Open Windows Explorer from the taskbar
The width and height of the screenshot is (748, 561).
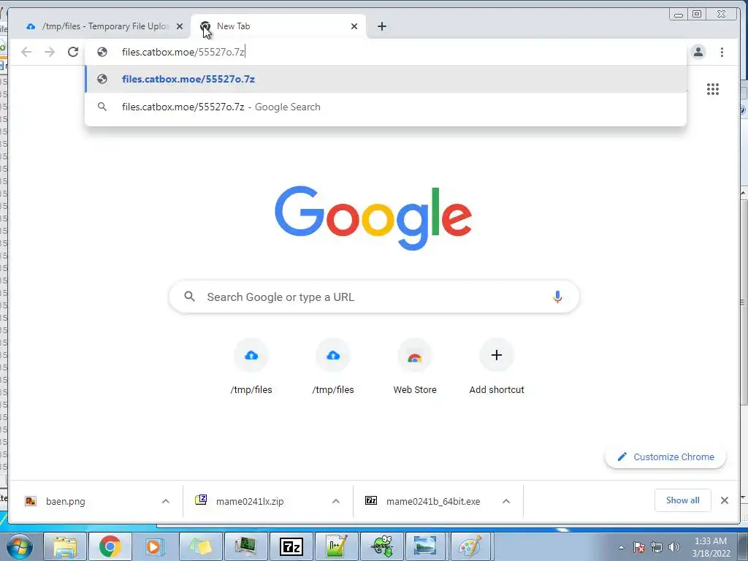(65, 546)
